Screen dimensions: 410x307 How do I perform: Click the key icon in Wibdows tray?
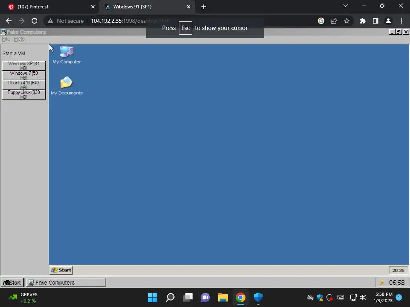click(x=382, y=283)
